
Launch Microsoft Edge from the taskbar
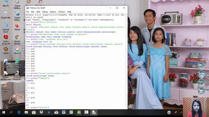pyautogui.click(x=19, y=112)
